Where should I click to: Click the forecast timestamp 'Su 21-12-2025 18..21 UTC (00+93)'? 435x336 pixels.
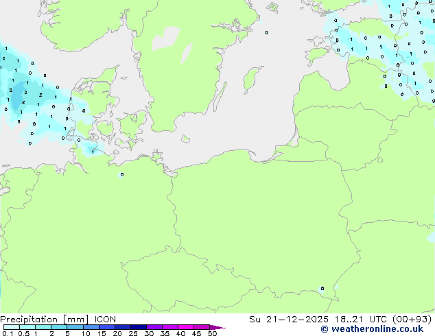click(340, 320)
